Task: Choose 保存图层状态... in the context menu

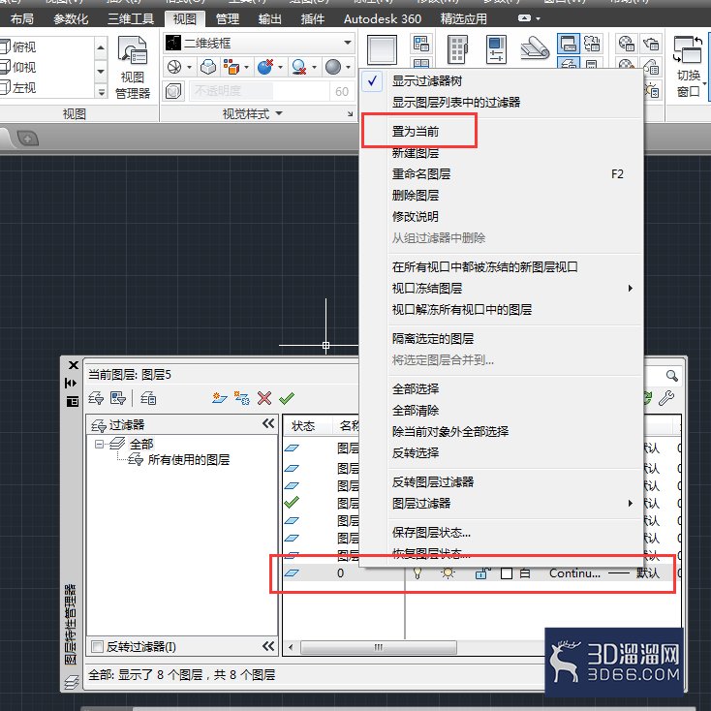Action: pos(502,533)
